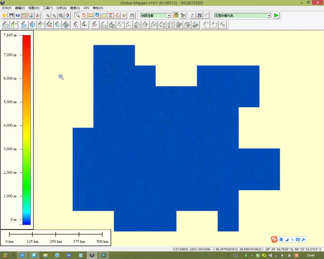Click the Full View home icon
Screen dimensions: 324x259
click(68, 15)
